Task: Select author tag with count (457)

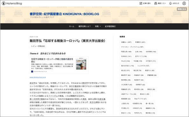Action: click(126, 42)
